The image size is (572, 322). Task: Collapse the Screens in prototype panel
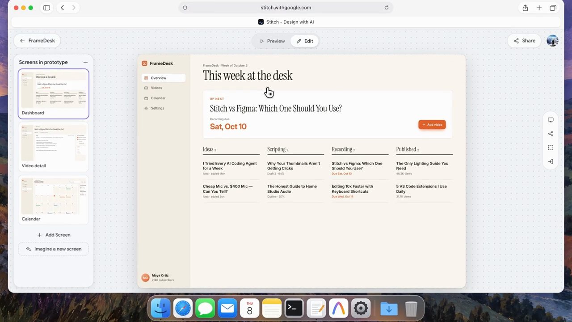coord(85,62)
